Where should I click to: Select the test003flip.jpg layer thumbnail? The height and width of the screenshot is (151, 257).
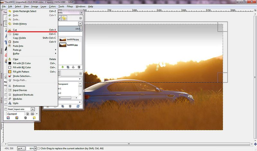63,40
